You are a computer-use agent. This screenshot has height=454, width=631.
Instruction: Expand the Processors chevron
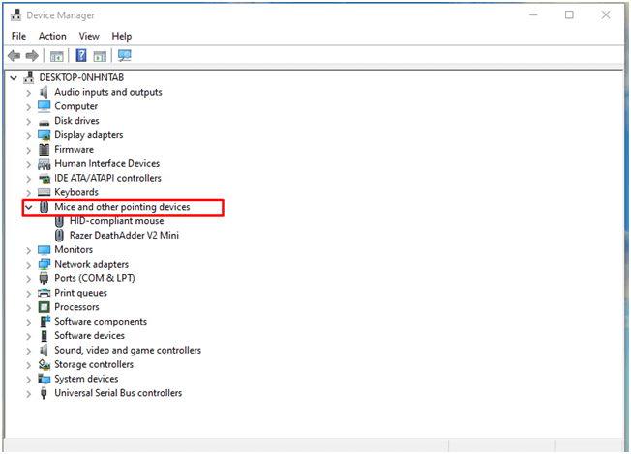[x=29, y=308]
